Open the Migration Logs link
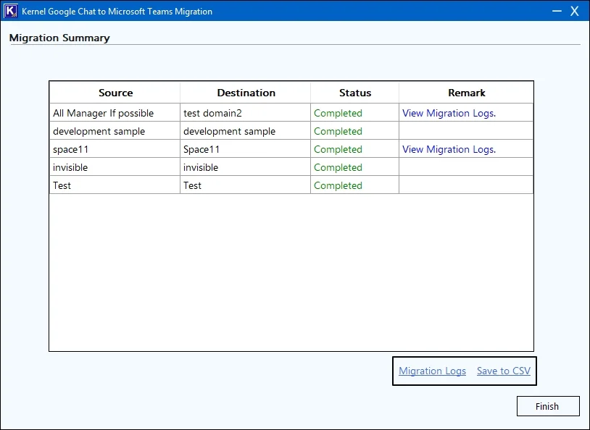Viewport: 590px width, 430px height. (432, 371)
